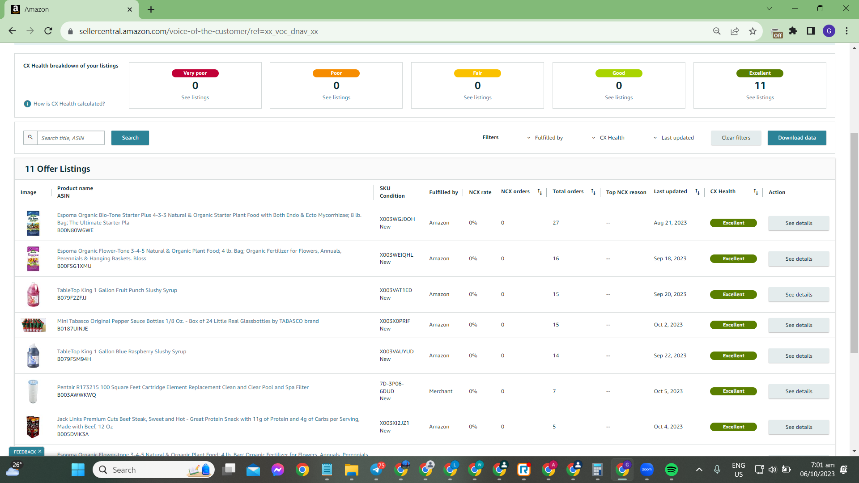Open the tab search chevron in title bar
This screenshot has width=859, height=483.
click(769, 8)
